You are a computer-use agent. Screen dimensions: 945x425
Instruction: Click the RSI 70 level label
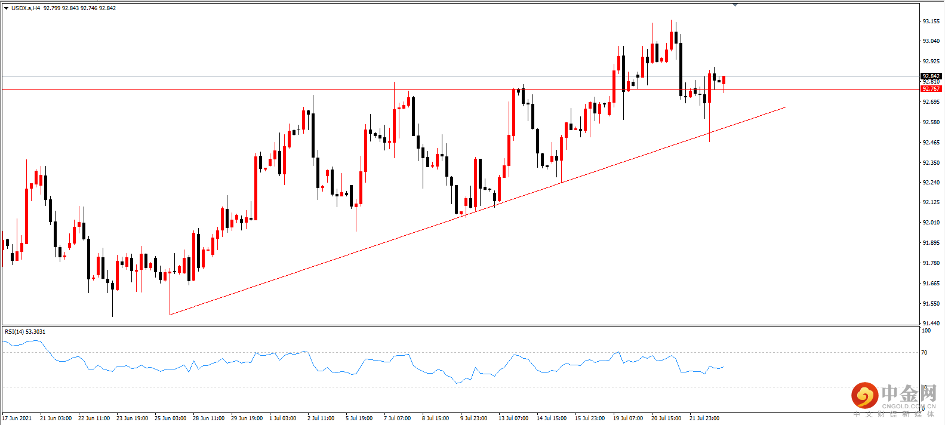click(x=925, y=353)
